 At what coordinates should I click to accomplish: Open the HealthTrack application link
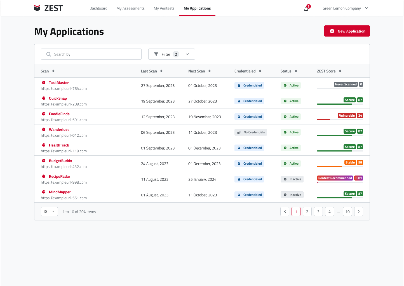(59, 145)
